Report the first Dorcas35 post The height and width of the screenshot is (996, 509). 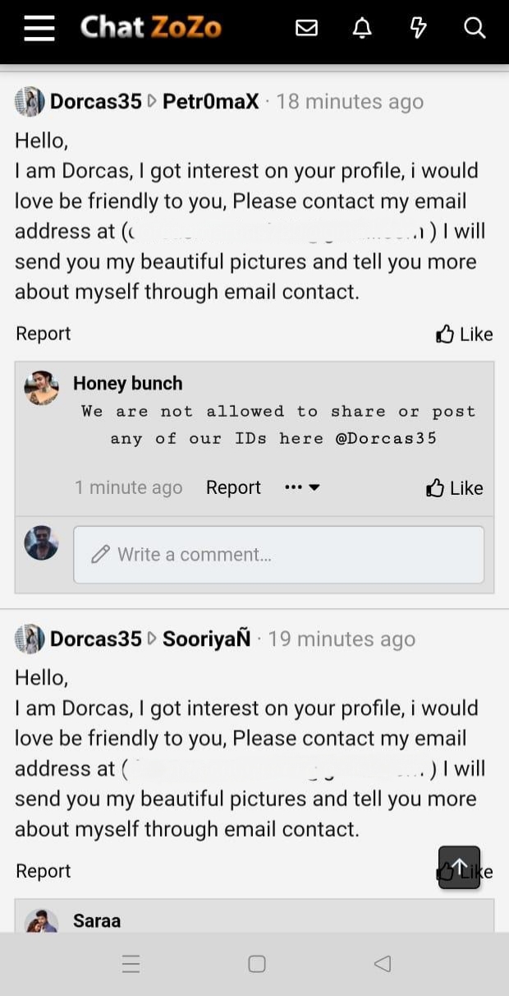(x=44, y=334)
